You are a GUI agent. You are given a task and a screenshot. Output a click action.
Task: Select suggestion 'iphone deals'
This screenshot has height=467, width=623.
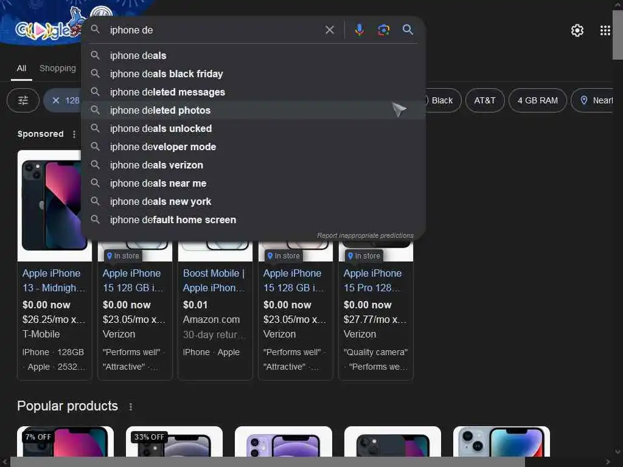(x=253, y=55)
